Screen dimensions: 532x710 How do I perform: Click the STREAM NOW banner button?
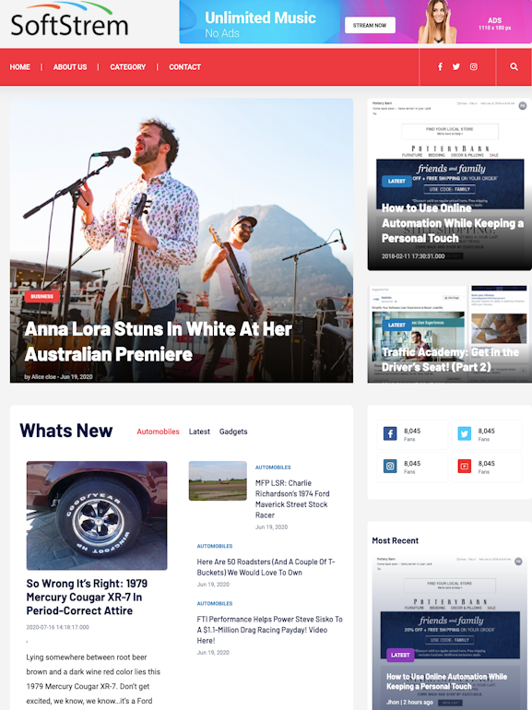click(370, 26)
